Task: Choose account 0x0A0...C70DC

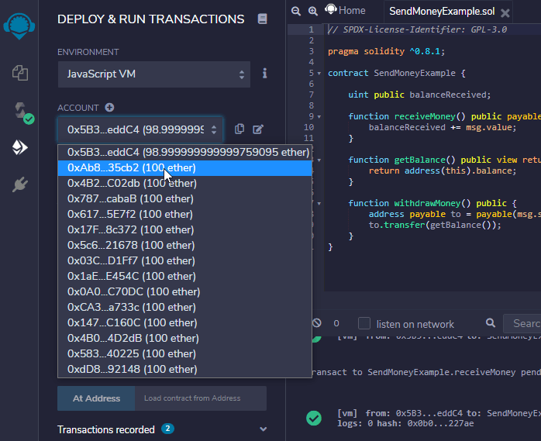Action: [185, 292]
